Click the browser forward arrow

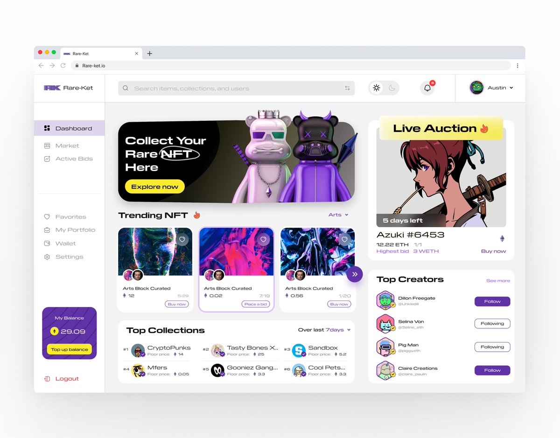pyautogui.click(x=52, y=66)
